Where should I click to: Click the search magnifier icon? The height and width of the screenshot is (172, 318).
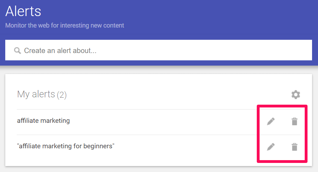pos(17,51)
